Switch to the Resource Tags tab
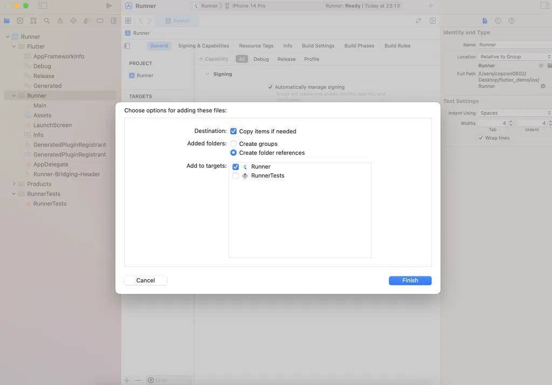The height and width of the screenshot is (385, 552). point(256,46)
